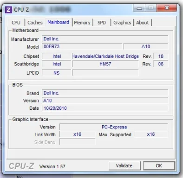Click the Chipset vendor field Intel
Viewport: 183px width, 178px height.
pyautogui.click(x=57, y=56)
